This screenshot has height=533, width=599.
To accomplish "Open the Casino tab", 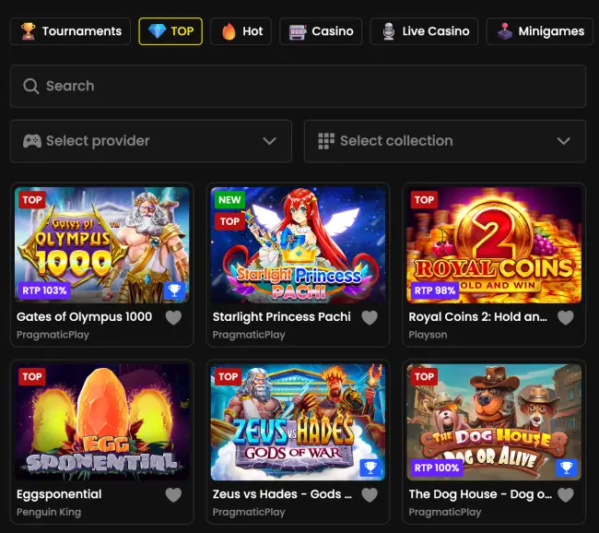I will coord(321,31).
